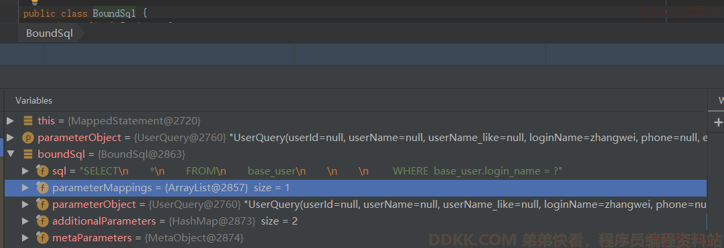Click the parameter icon beside top parameterObject

click(27, 137)
